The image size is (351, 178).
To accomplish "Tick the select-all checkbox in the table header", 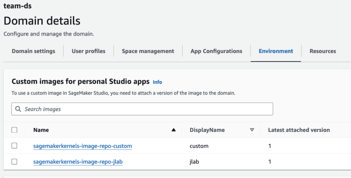I will pos(14,130).
